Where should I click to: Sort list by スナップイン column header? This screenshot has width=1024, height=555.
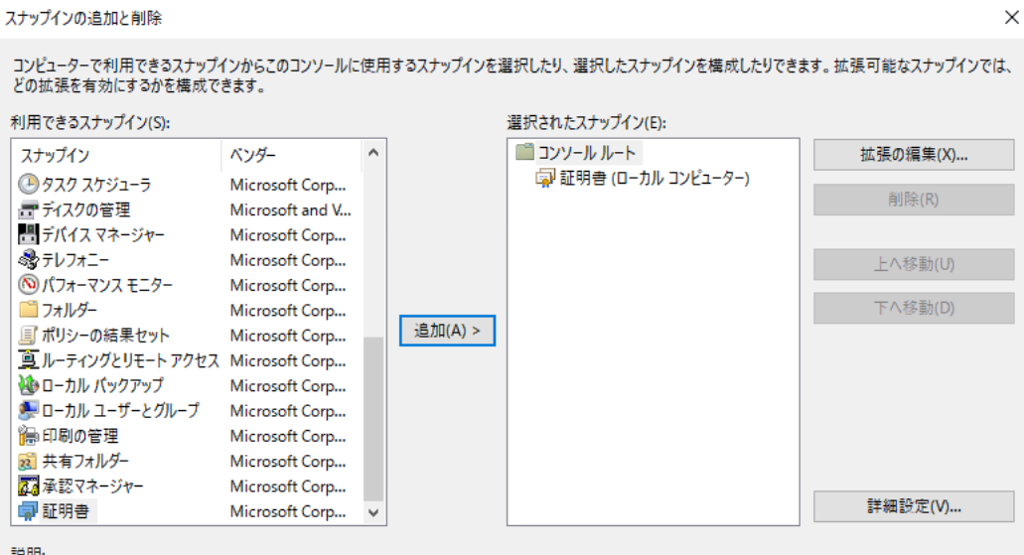tap(119, 156)
